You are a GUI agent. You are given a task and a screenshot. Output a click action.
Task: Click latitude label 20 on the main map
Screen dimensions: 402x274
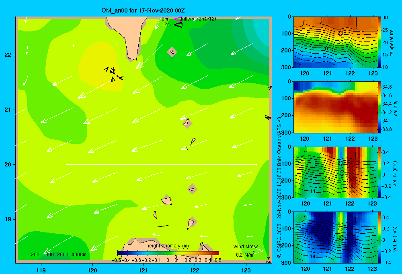point(8,164)
